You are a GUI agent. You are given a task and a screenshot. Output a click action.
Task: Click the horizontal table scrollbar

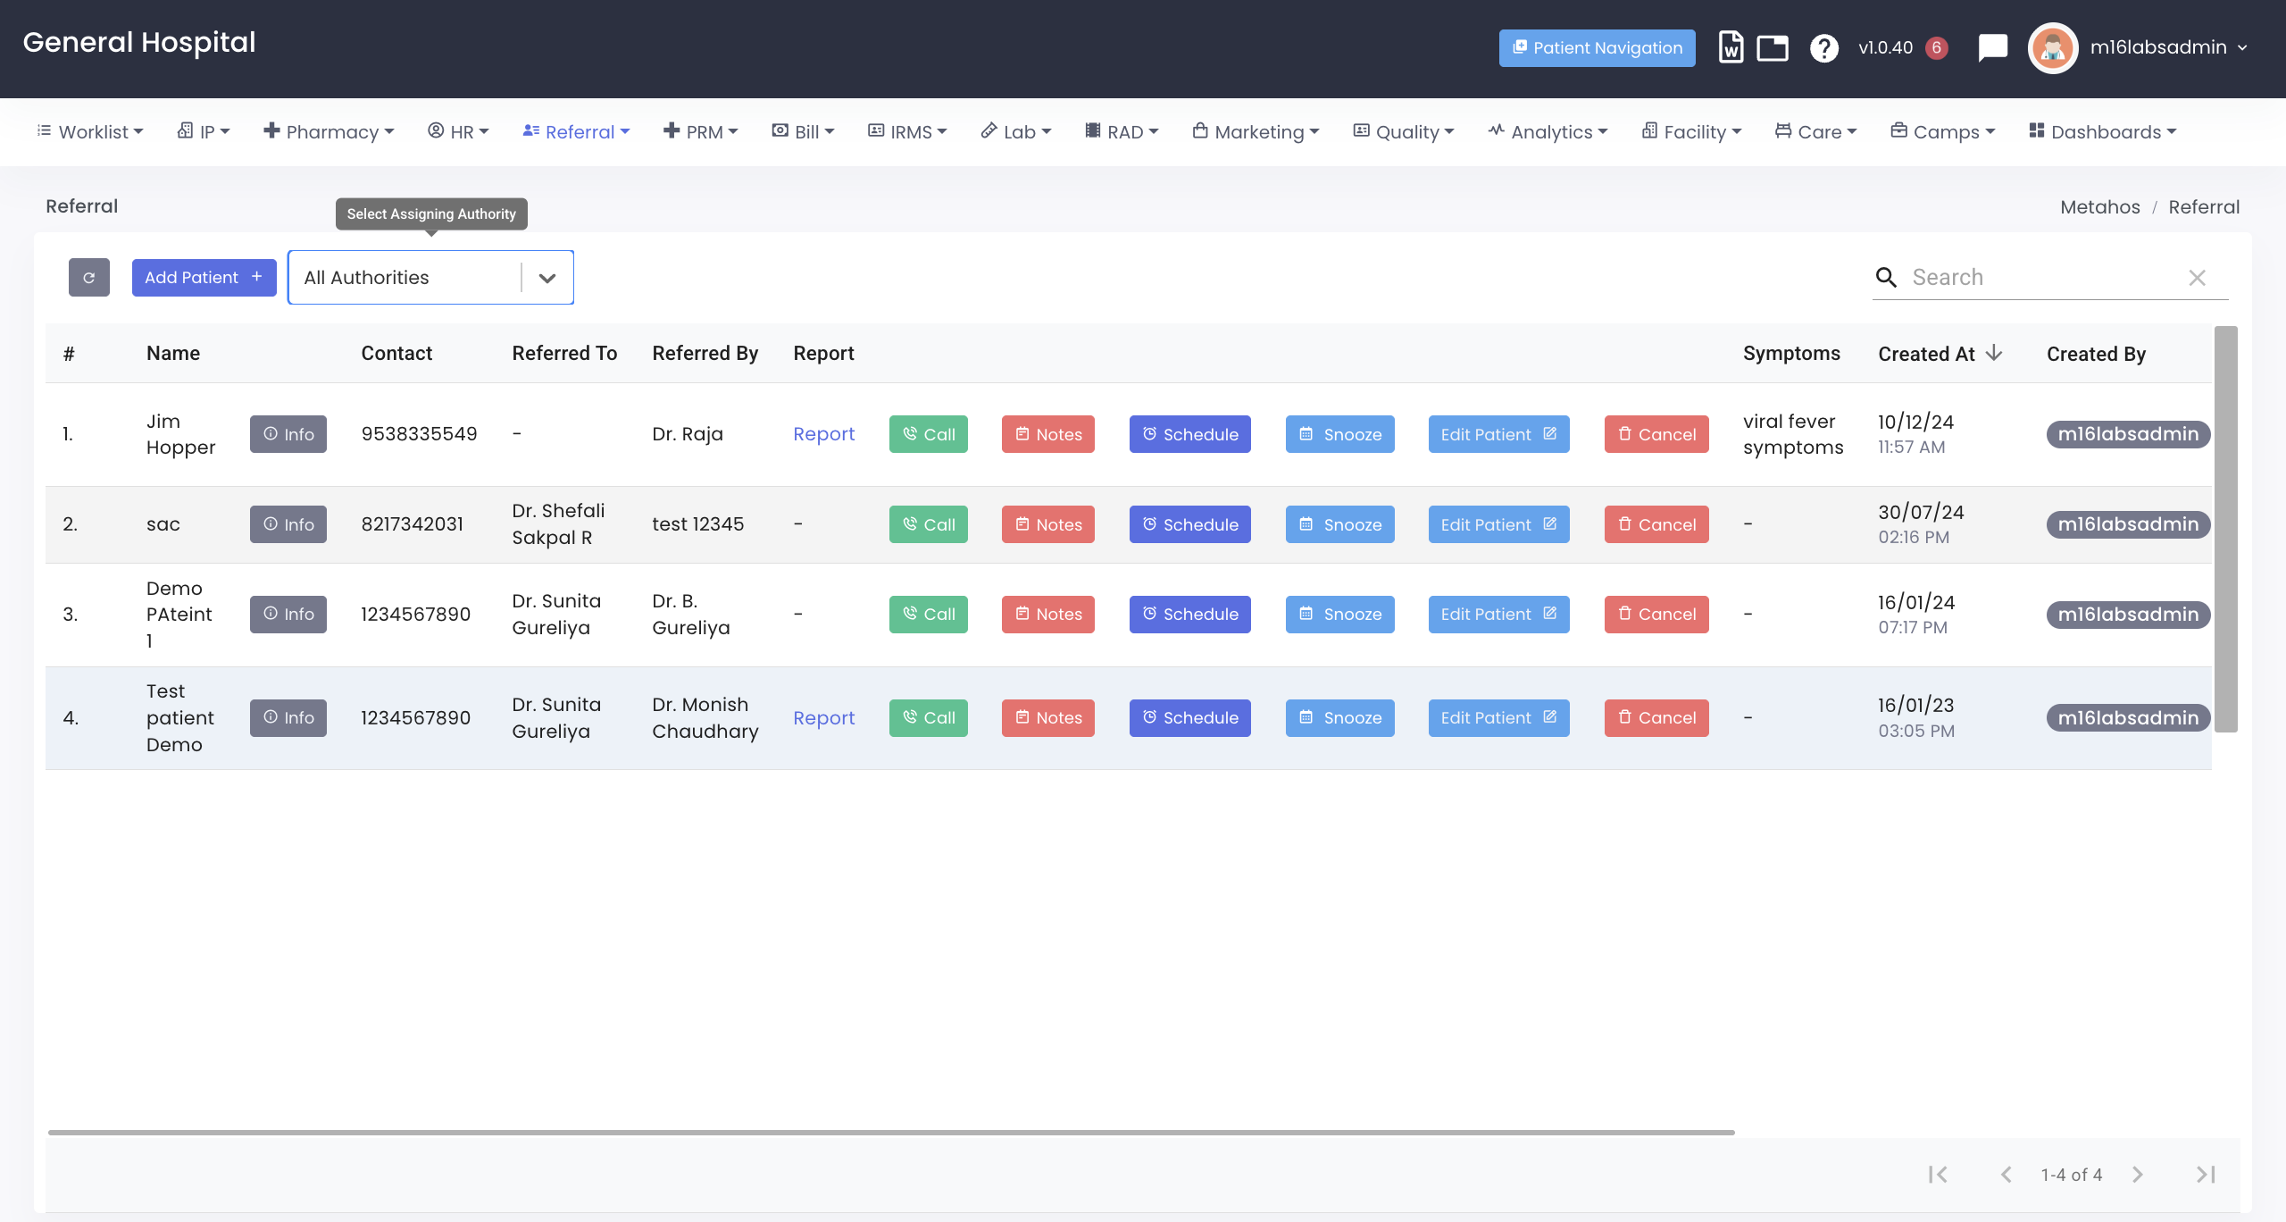890,1132
